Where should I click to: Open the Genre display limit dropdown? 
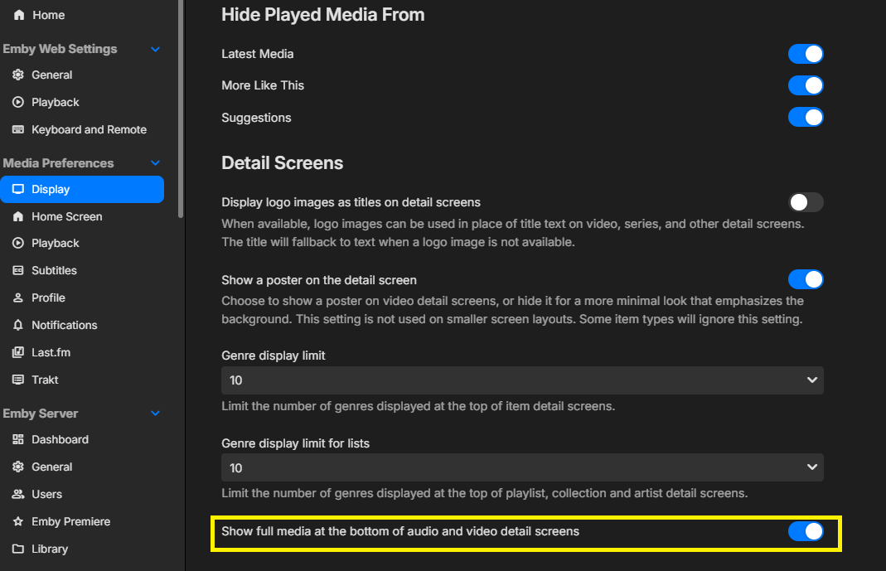coord(522,380)
